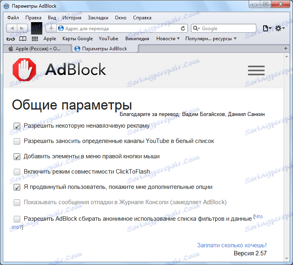Switch to the Apple (Россия) tab

point(37,49)
